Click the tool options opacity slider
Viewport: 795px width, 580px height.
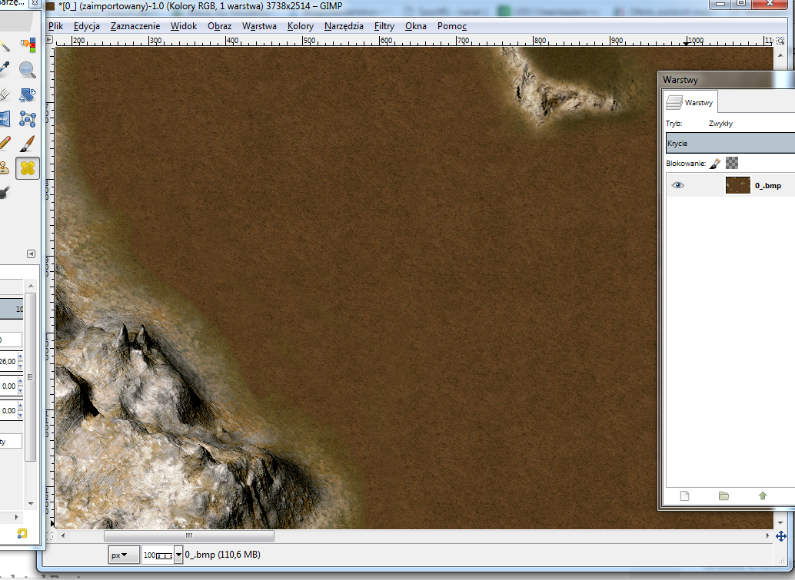tap(12, 309)
